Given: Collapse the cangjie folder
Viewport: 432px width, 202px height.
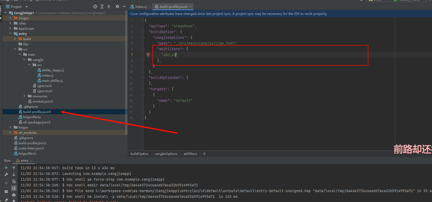Looking at the screenshot, I should (x=24, y=60).
